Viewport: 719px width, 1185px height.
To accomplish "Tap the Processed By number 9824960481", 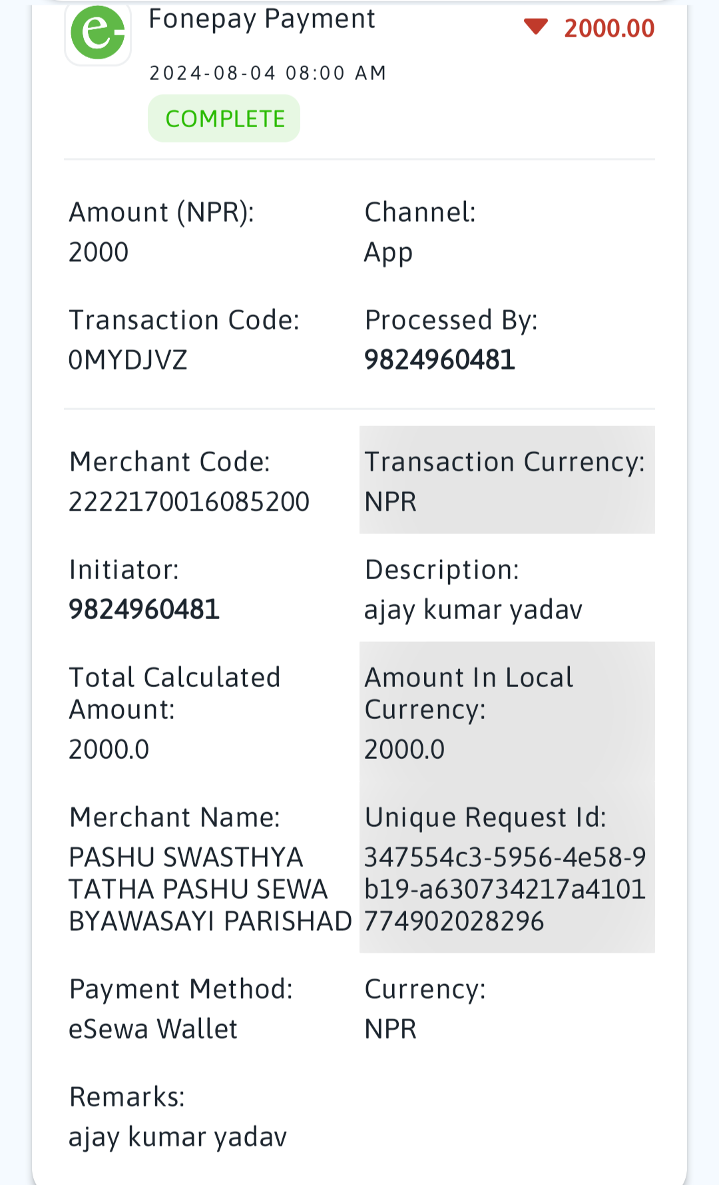I will pos(439,360).
